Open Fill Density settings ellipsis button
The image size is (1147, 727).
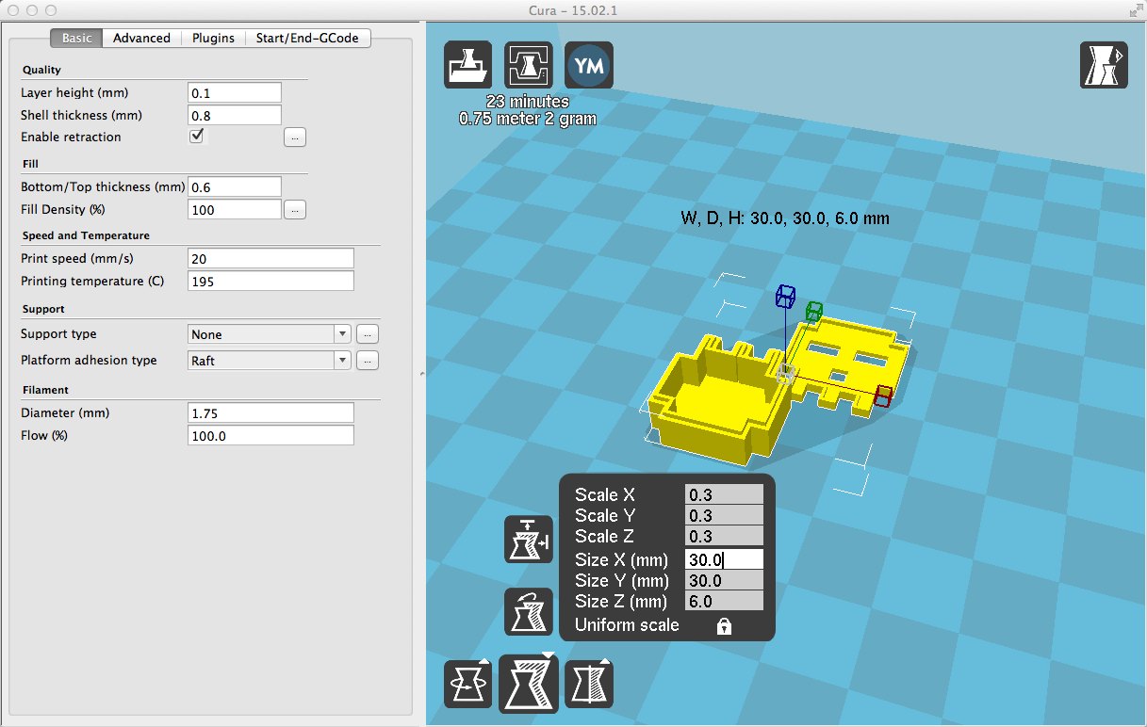click(x=295, y=210)
